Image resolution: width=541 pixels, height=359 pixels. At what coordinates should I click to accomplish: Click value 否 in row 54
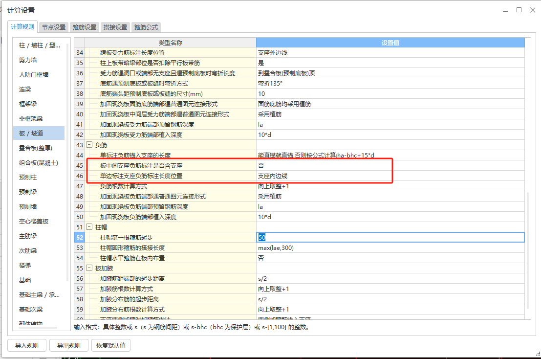[390, 258]
